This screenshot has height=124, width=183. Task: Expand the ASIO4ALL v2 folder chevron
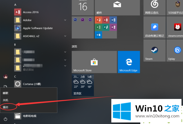tap(65, 36)
